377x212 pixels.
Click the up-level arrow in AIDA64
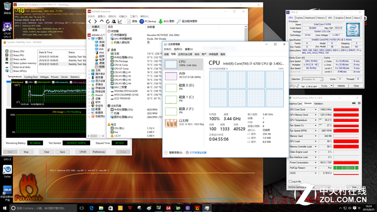click(102, 21)
